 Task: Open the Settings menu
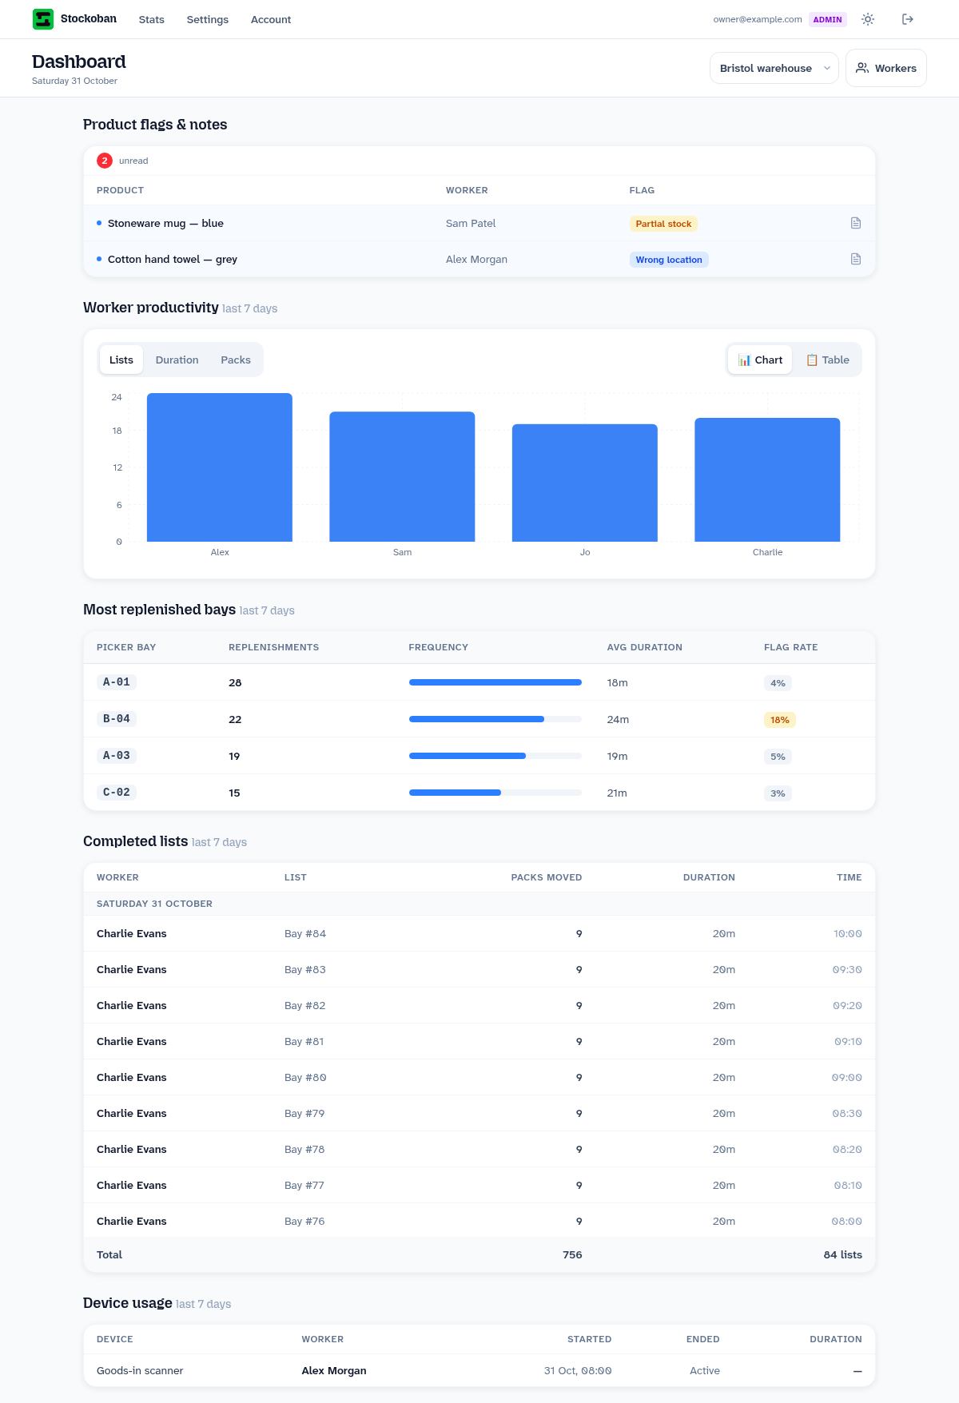(x=208, y=19)
